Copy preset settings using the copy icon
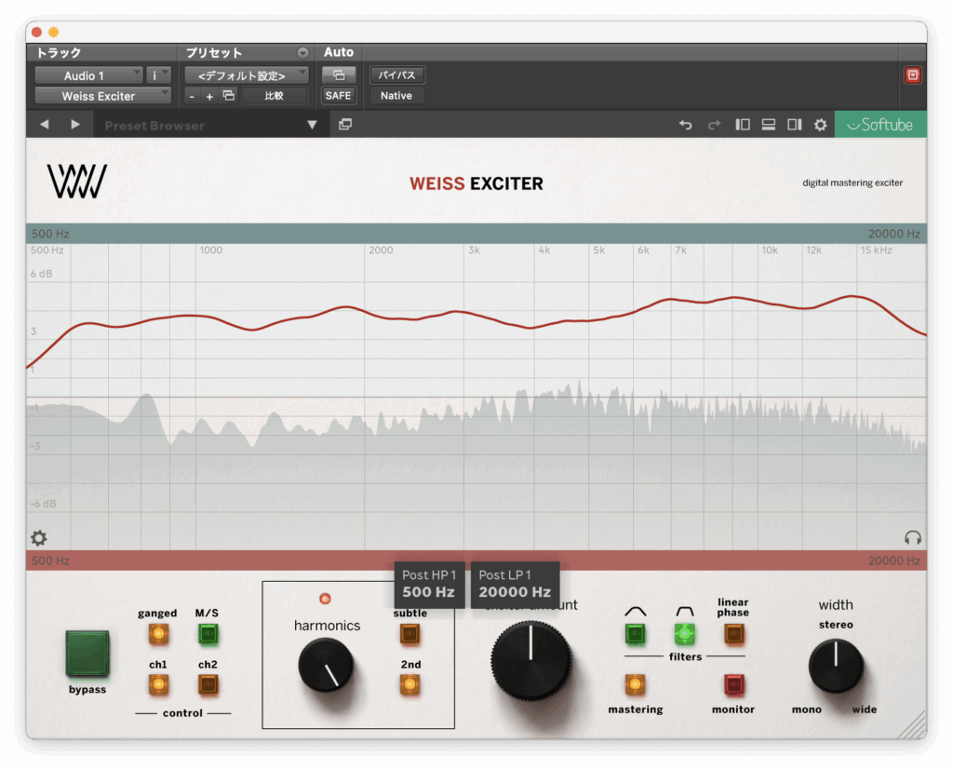Screen dimensions: 953x770 (x=229, y=96)
